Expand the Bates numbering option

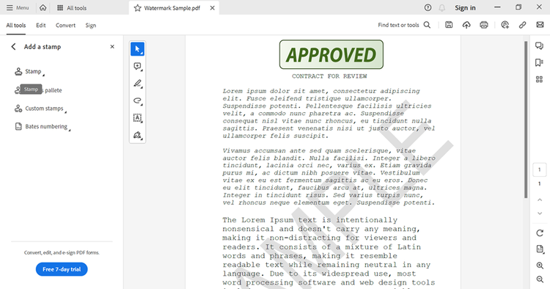click(x=43, y=127)
